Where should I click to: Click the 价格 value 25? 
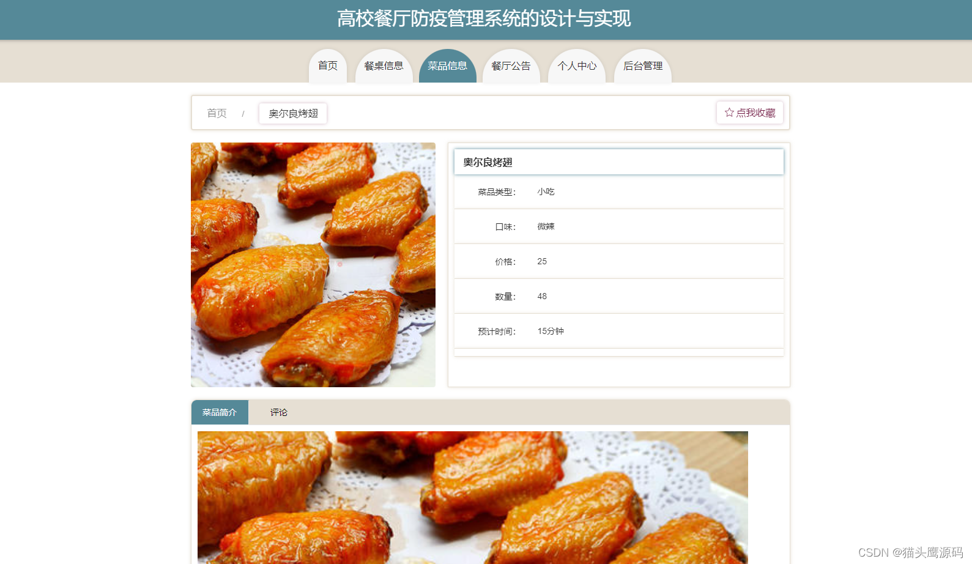pos(542,261)
